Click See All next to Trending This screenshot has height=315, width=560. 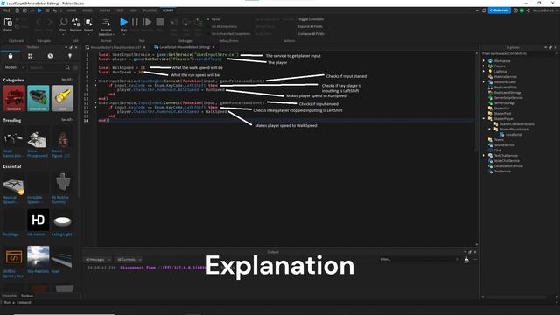[67, 120]
